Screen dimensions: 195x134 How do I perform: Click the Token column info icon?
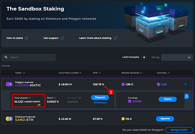(x=24, y=73)
